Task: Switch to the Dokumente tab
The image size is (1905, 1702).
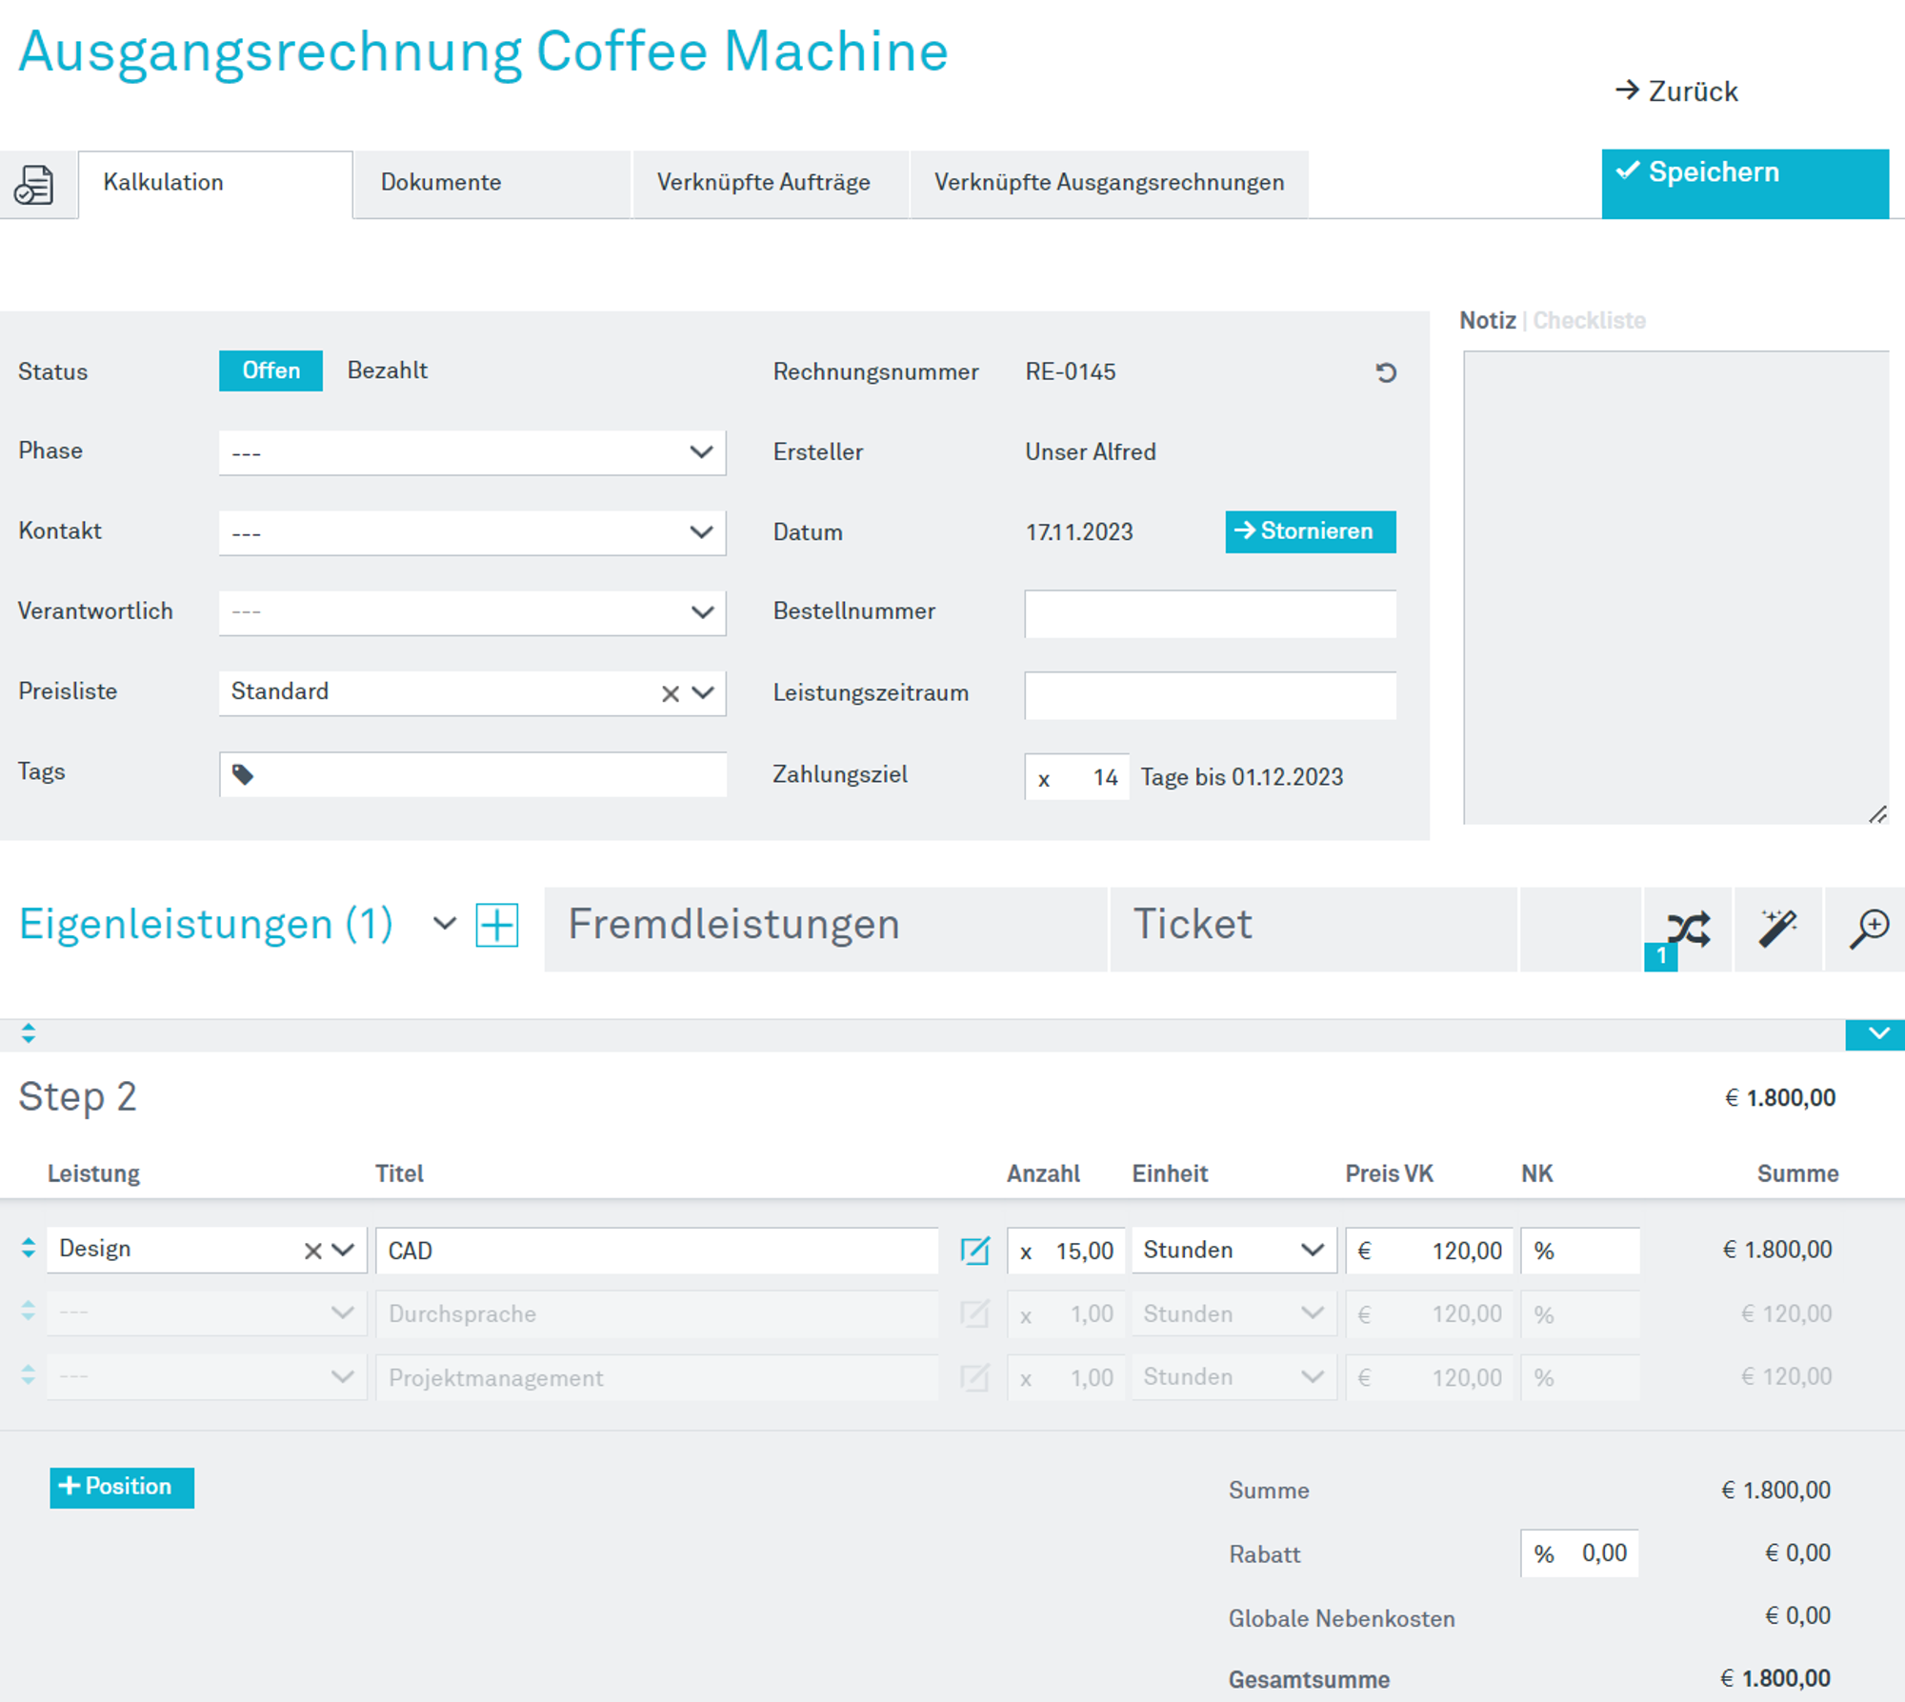Action: (442, 182)
